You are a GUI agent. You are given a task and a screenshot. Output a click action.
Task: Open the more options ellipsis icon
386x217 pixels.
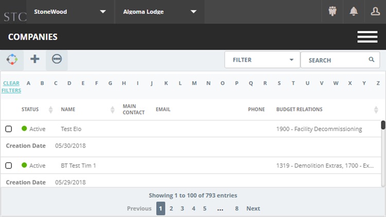coord(57,59)
